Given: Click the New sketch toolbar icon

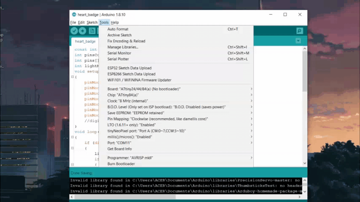Looking at the screenshot, I should pos(92,31).
